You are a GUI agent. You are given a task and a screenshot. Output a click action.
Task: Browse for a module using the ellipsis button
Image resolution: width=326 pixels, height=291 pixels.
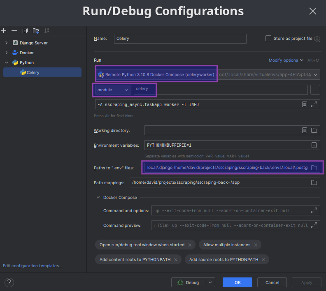coord(315,90)
